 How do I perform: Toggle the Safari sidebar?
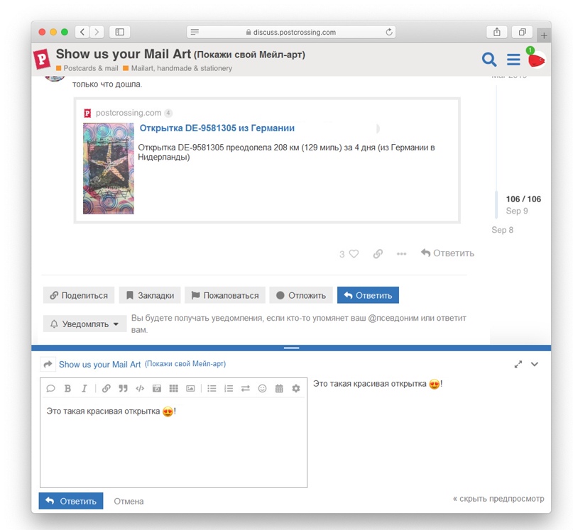(119, 32)
